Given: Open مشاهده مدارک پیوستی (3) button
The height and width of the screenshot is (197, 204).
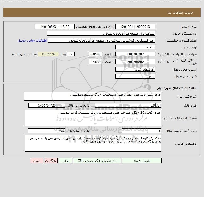Looking at the screenshot, I should pos(97,161).
